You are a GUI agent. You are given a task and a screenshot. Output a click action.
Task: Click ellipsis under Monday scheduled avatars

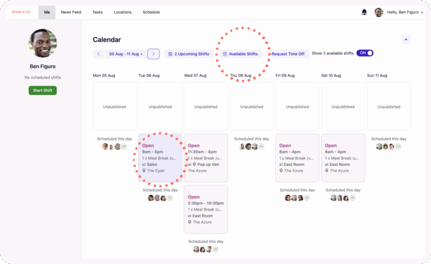[124, 147]
